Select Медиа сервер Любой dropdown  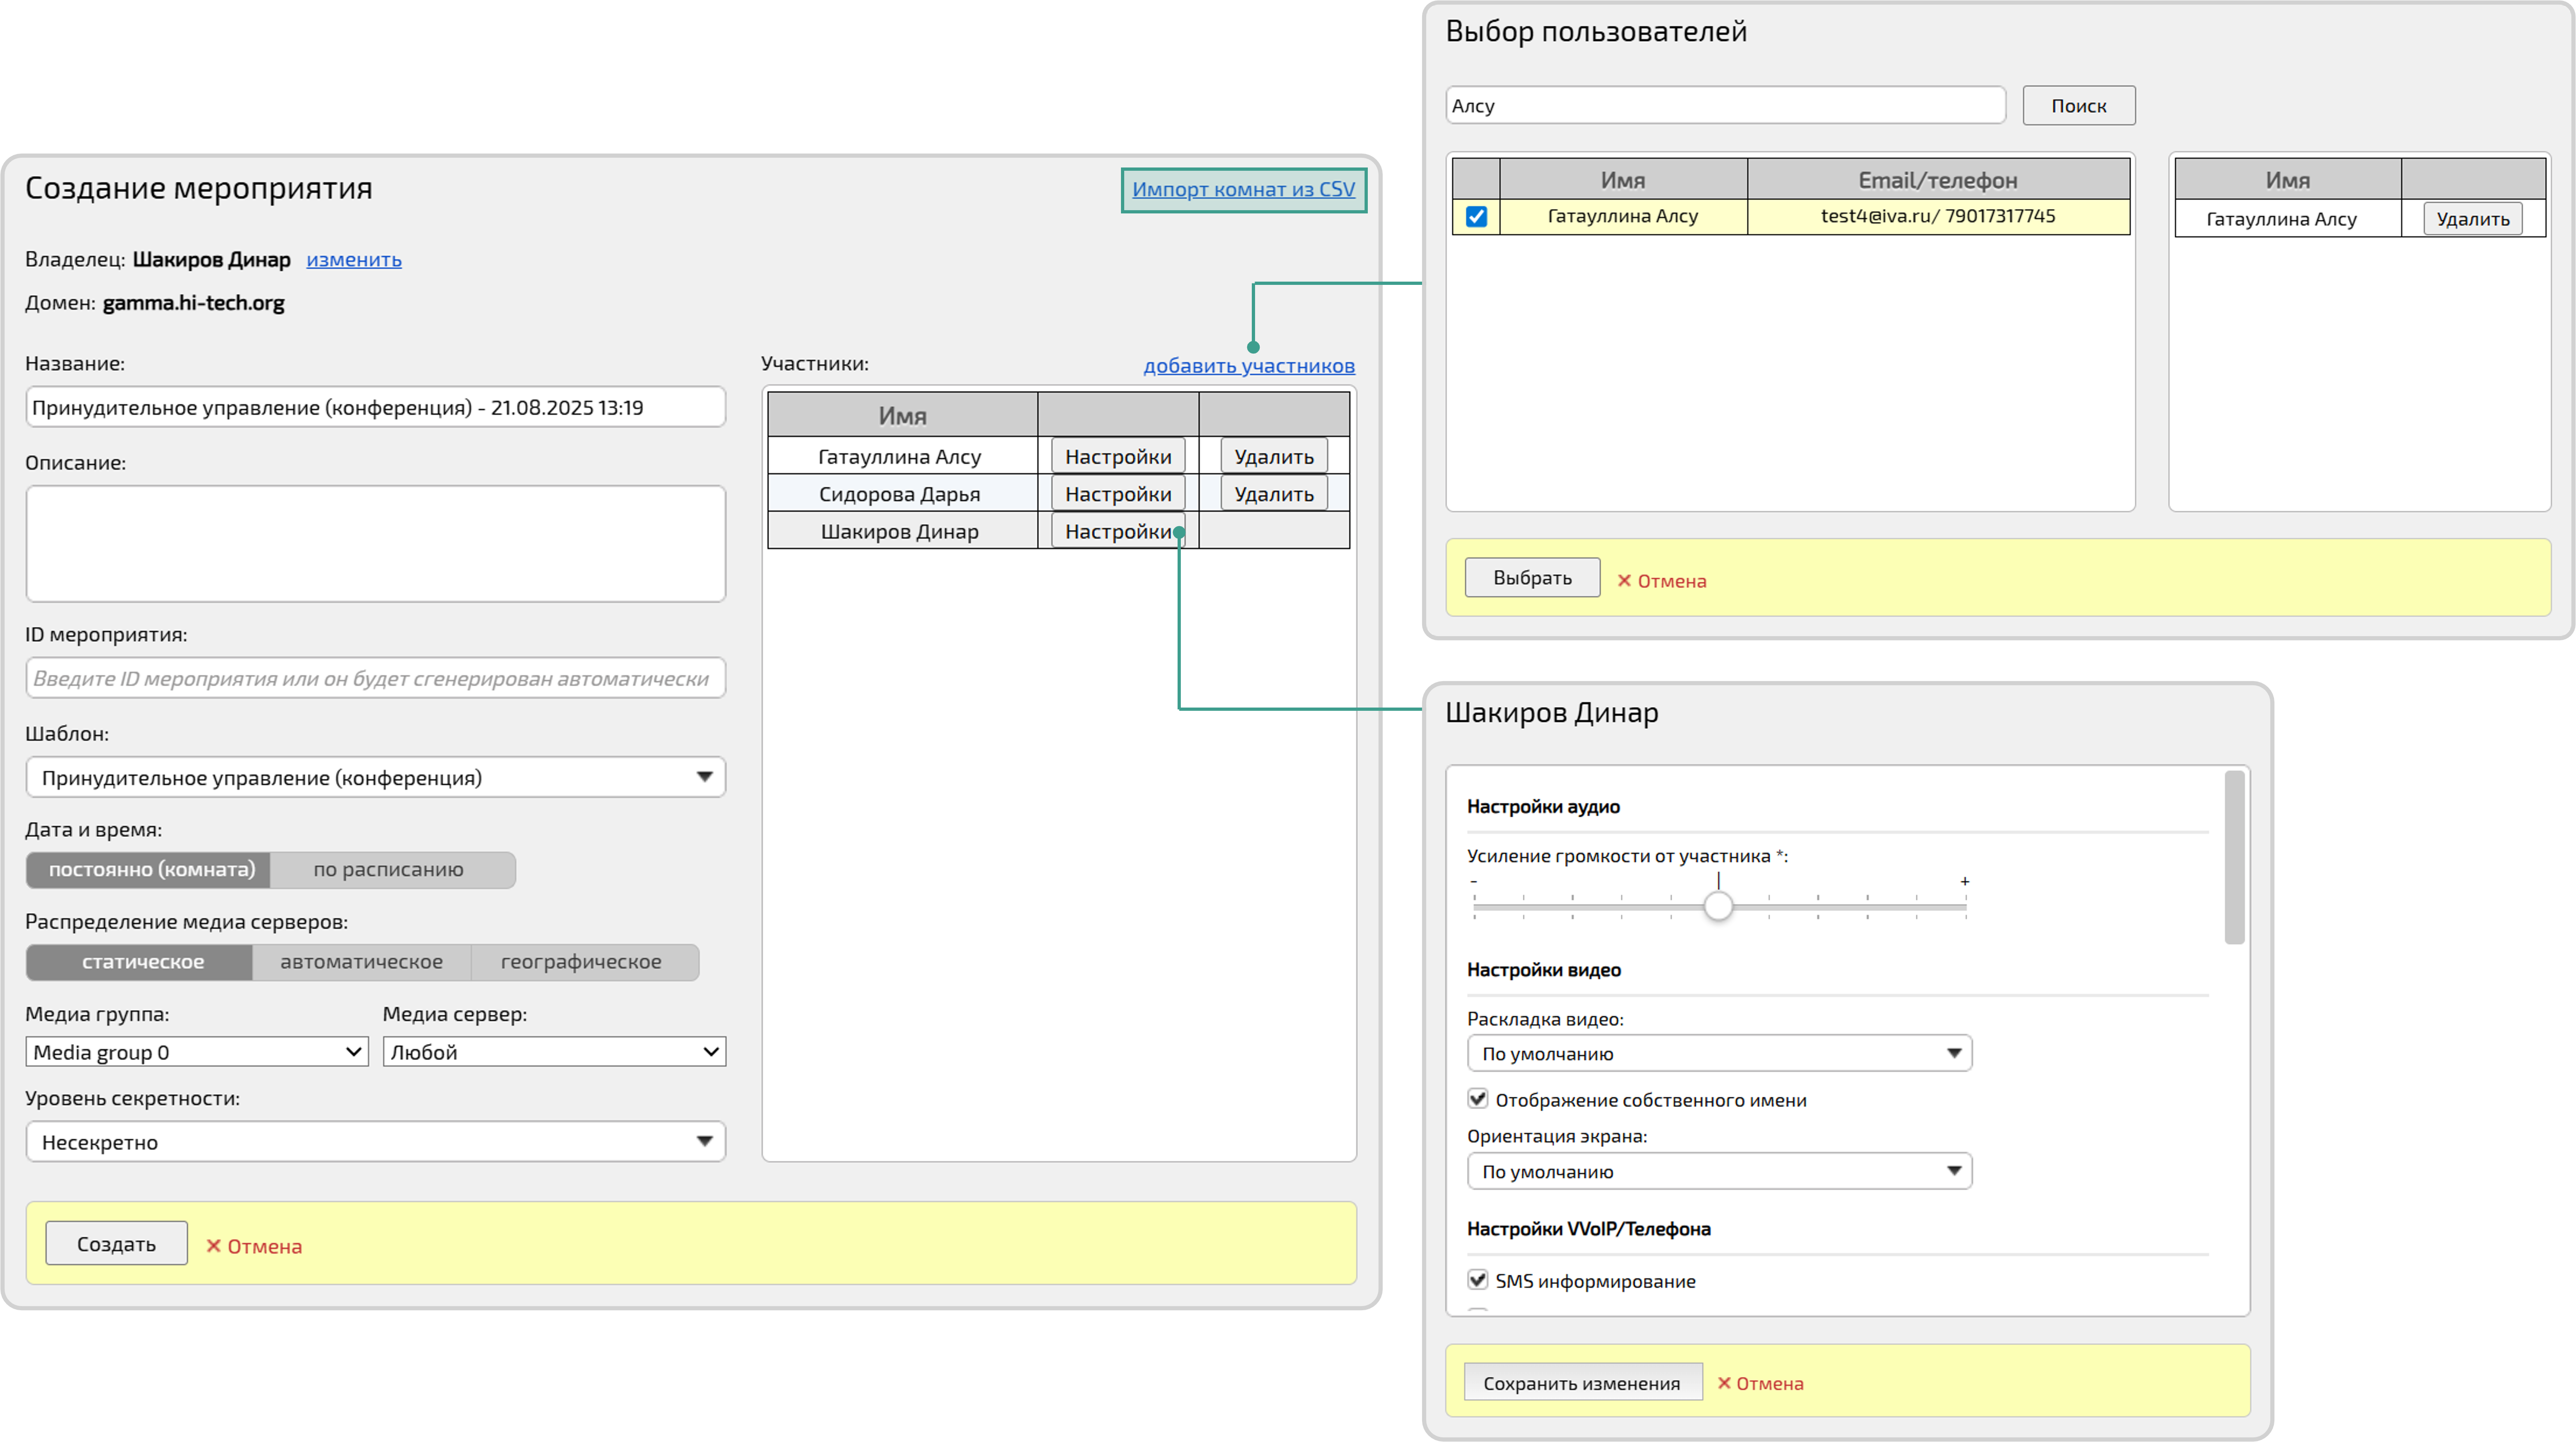[x=554, y=1052]
